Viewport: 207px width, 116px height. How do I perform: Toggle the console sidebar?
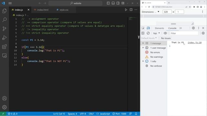143,33
